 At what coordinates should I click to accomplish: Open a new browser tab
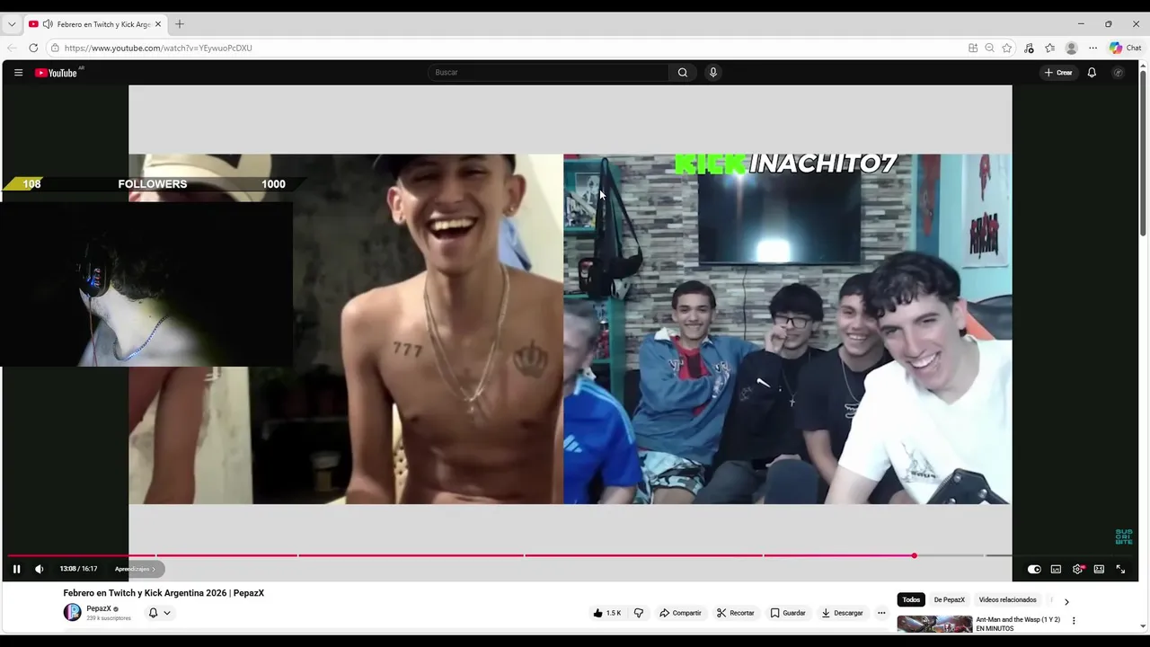pyautogui.click(x=179, y=24)
